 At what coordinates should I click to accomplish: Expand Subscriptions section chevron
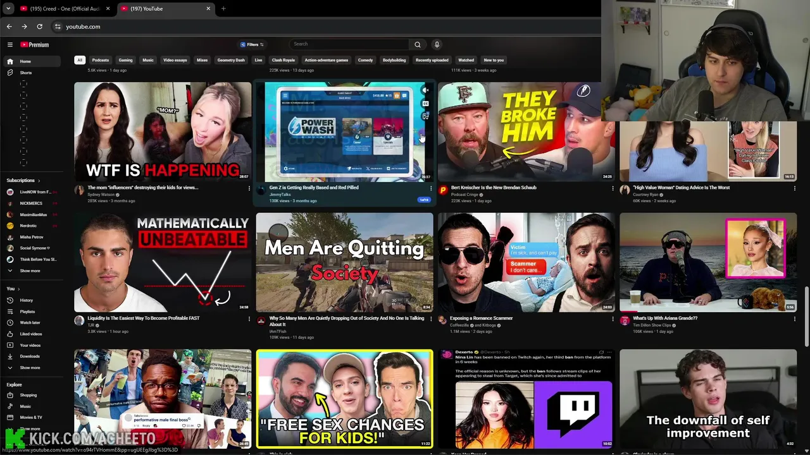39,181
